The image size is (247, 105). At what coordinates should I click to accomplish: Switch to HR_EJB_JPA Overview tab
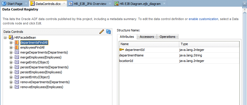(90, 3)
